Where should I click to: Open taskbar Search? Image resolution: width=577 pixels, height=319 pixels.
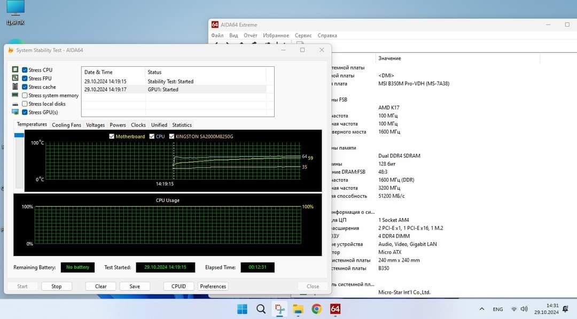[261, 309]
